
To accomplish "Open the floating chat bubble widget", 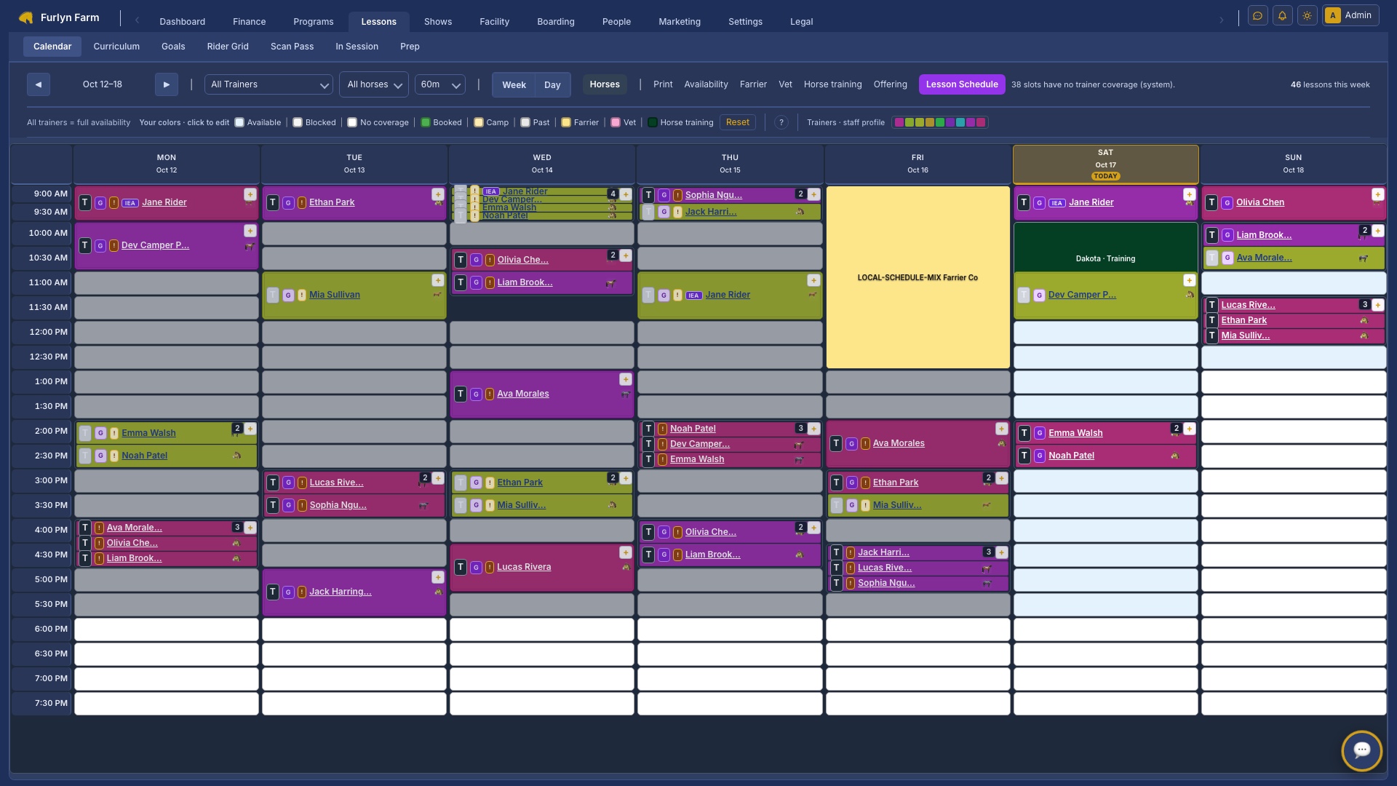I will tap(1361, 750).
